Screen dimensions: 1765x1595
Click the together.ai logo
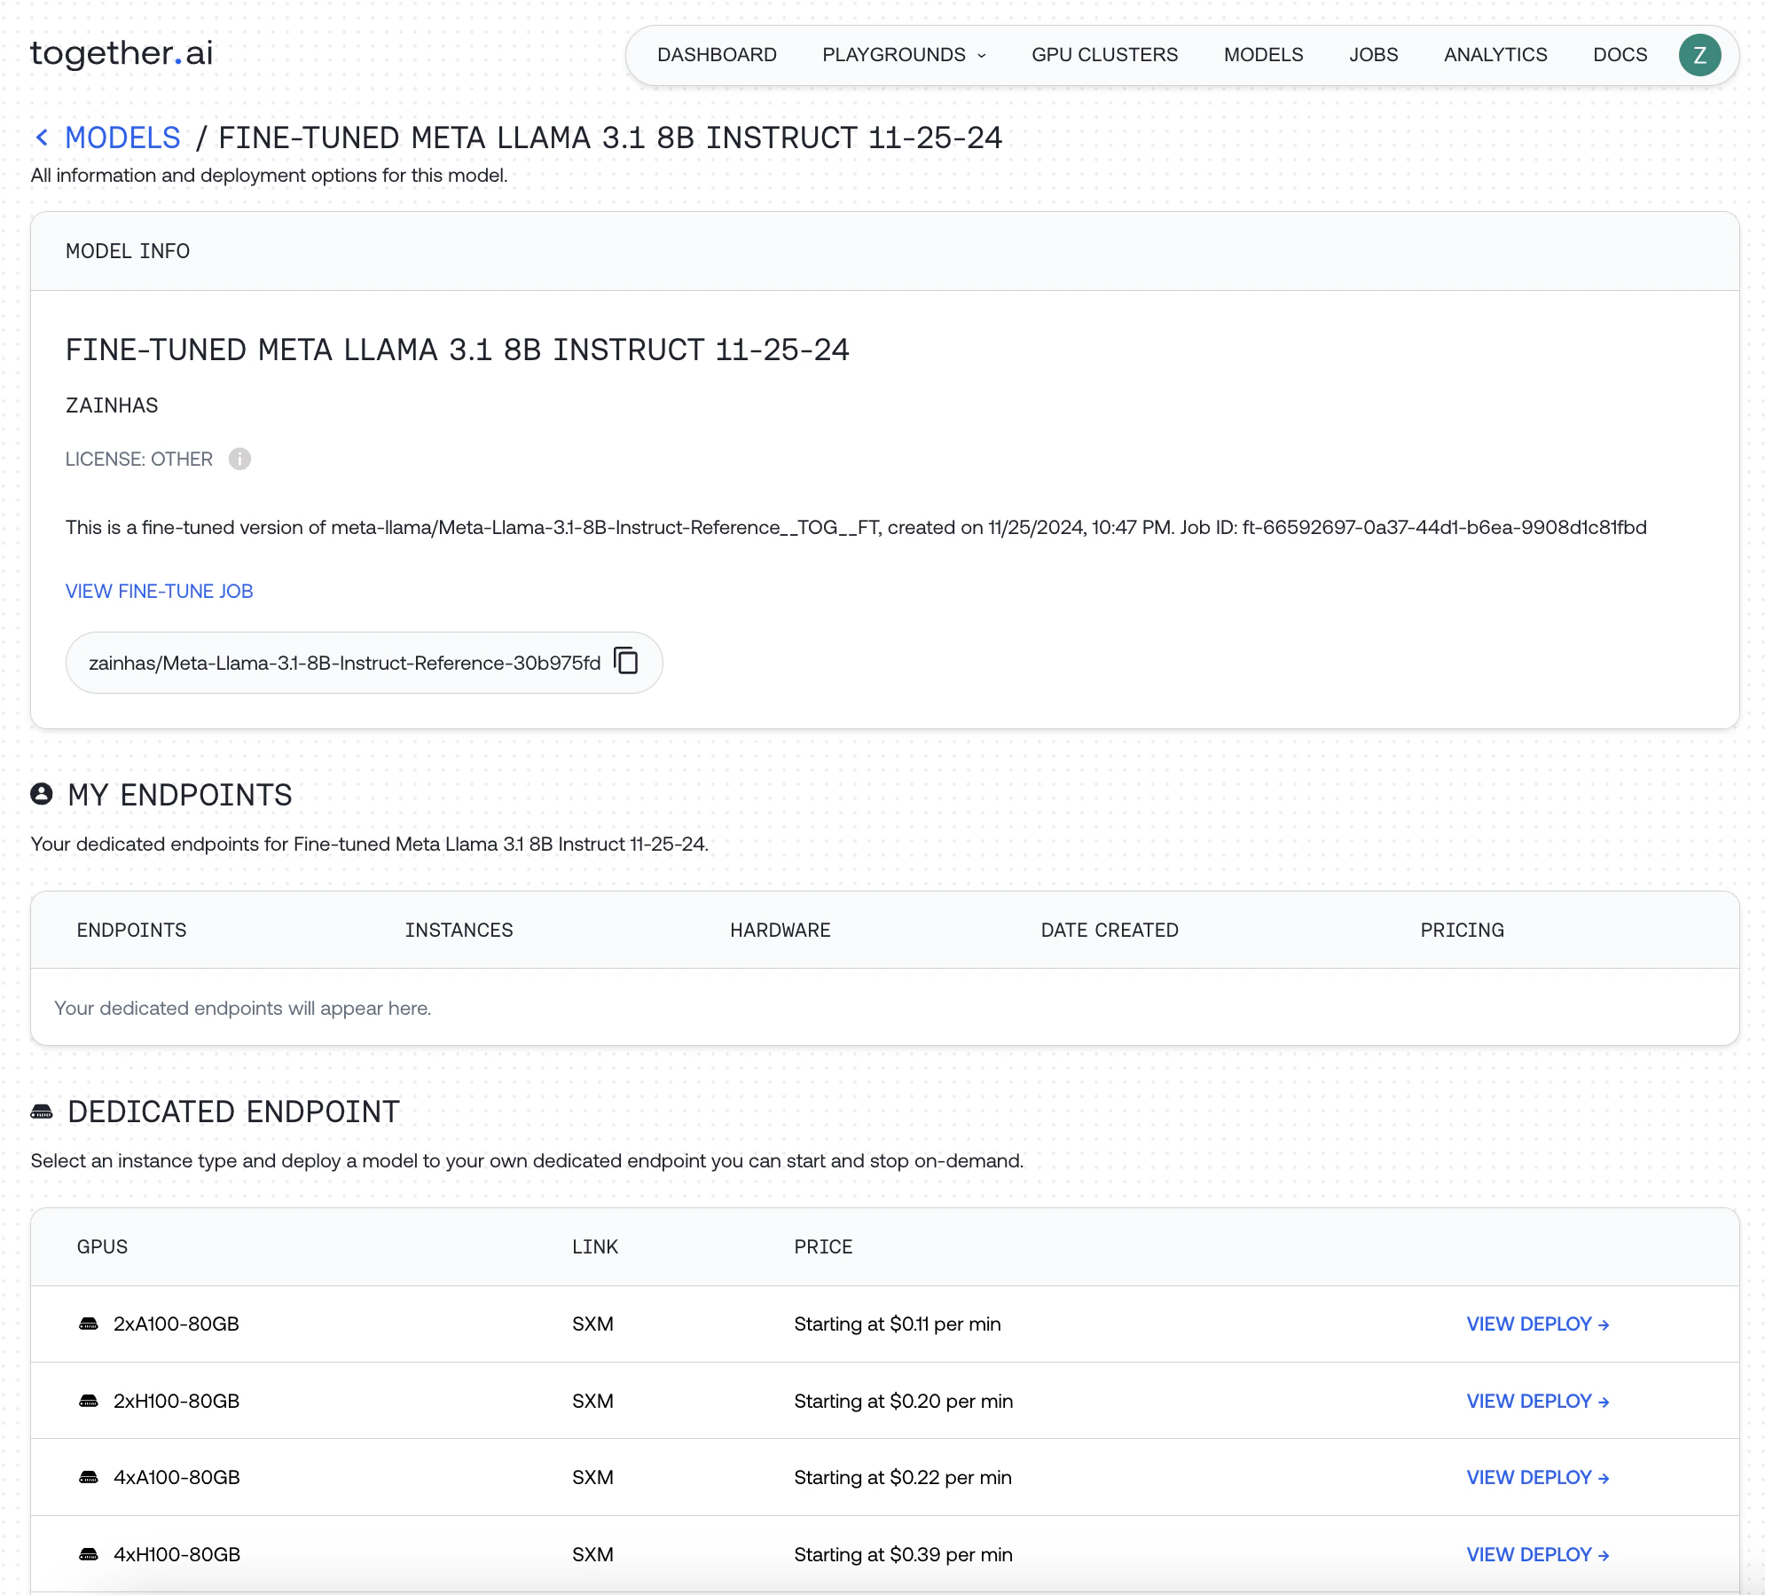[x=122, y=53]
